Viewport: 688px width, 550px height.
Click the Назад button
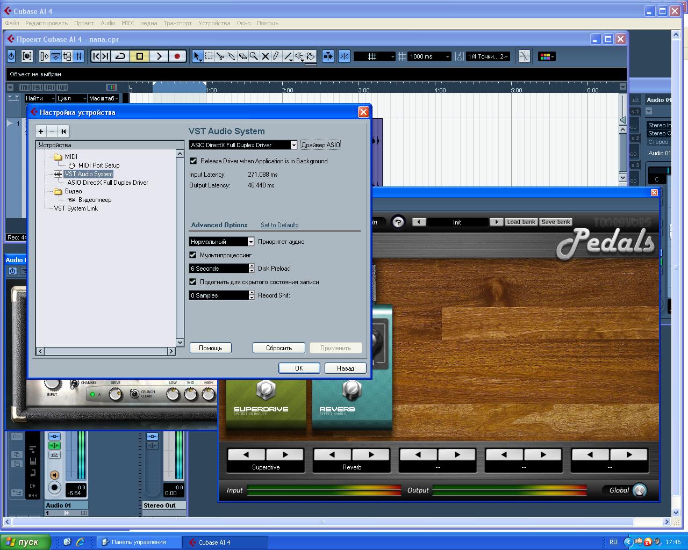pyautogui.click(x=346, y=368)
